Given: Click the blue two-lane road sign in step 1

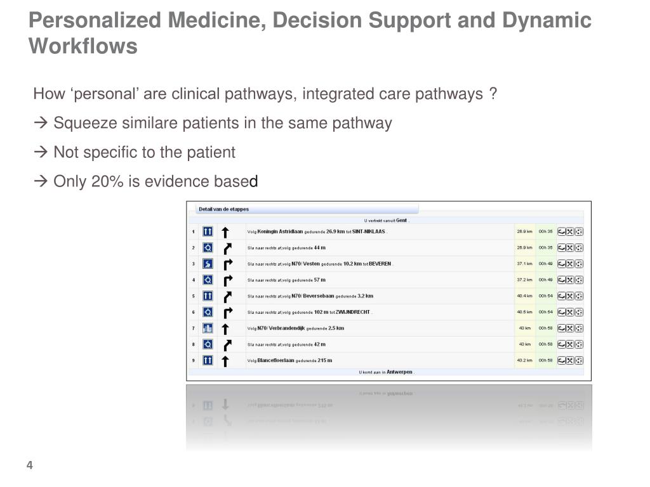Looking at the screenshot, I should coord(208,231).
